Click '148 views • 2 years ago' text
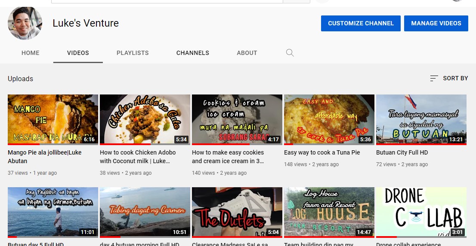This screenshot has width=476, height=246. click(312, 164)
